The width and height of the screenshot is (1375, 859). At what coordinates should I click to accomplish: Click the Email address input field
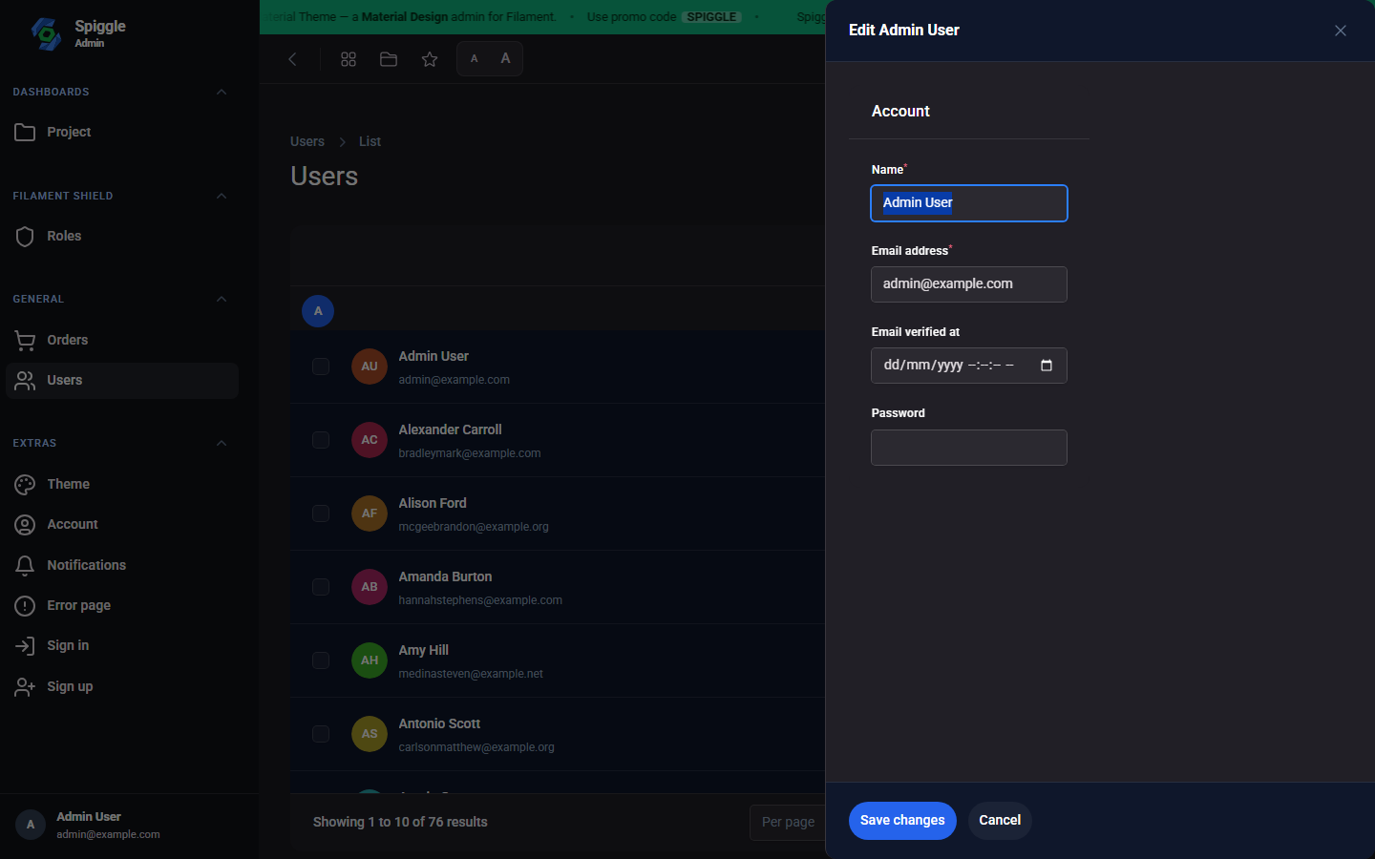(x=969, y=284)
